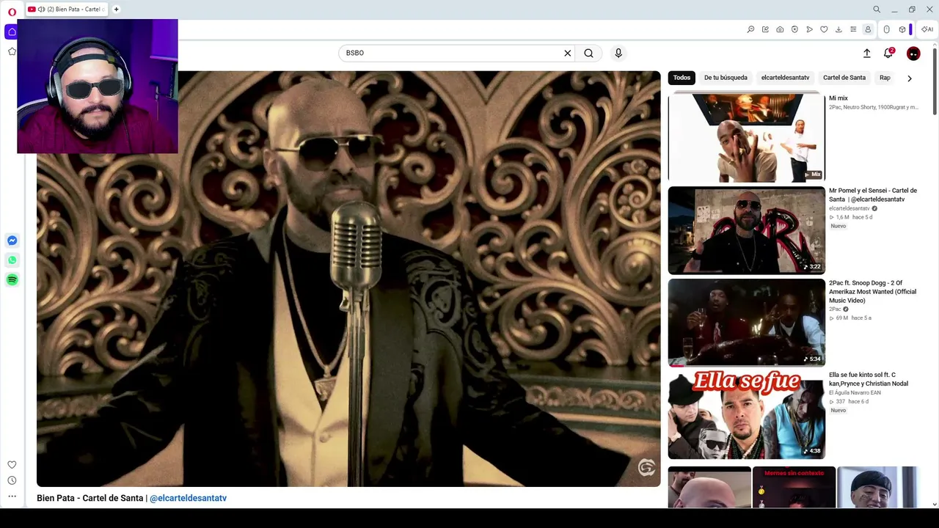
Task: Open the sidebar heart pinboards icon
Action: pyautogui.click(x=12, y=465)
